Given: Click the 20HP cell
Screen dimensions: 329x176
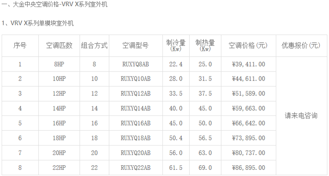Looking at the screenshot, I should click(x=59, y=153).
